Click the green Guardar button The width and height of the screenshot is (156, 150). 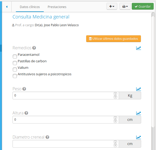coord(143,6)
